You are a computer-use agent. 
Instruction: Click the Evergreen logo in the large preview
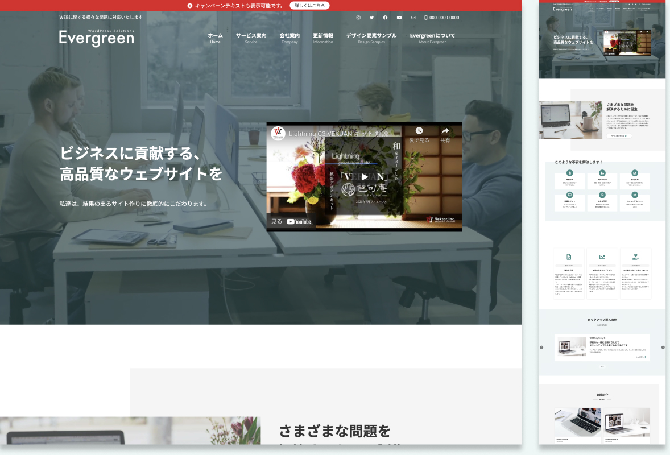pos(97,38)
